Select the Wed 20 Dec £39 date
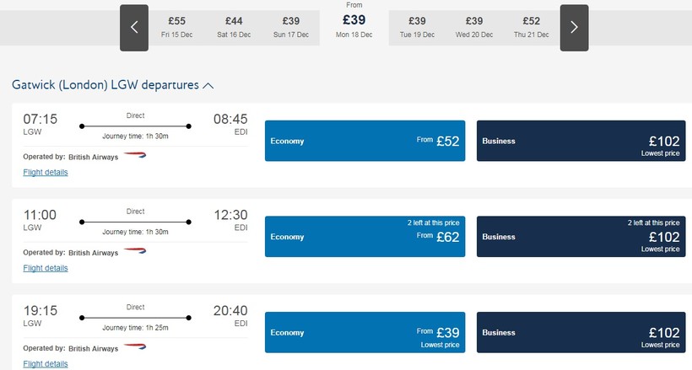The image size is (692, 370). pyautogui.click(x=474, y=27)
